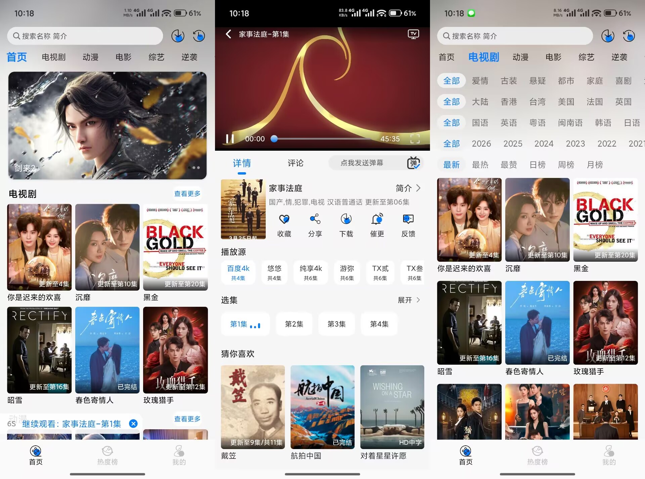Toggle the 弹 danmaku switch icon
The width and height of the screenshot is (645, 479).
point(413,163)
